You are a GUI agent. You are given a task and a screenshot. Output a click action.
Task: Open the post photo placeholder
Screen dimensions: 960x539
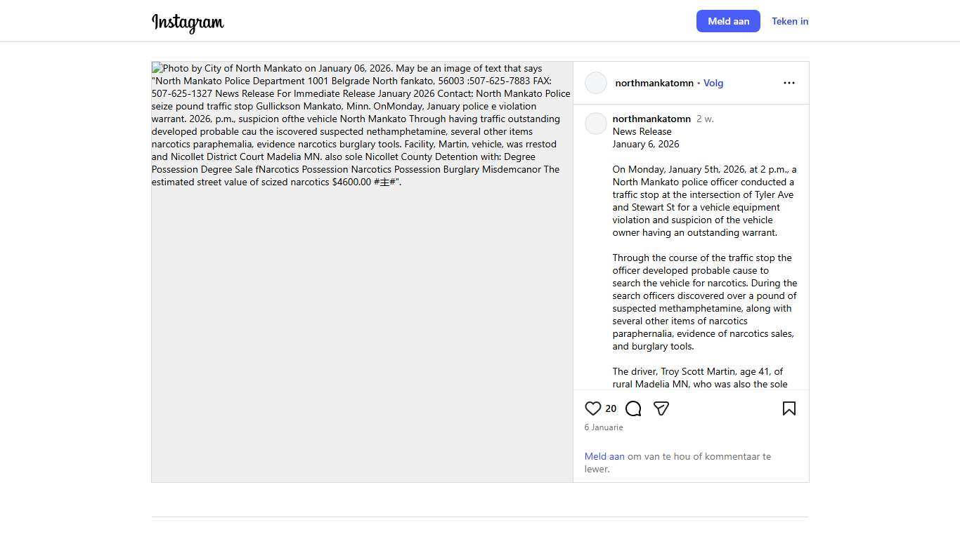(362, 316)
